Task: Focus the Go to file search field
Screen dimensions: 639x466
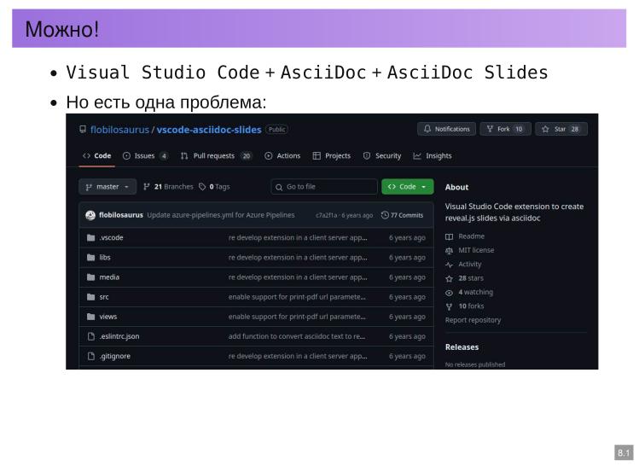Action: coord(324,187)
